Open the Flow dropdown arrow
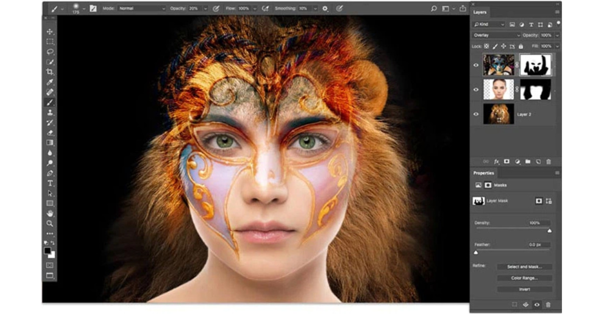The width and height of the screenshot is (603, 314). tap(254, 9)
